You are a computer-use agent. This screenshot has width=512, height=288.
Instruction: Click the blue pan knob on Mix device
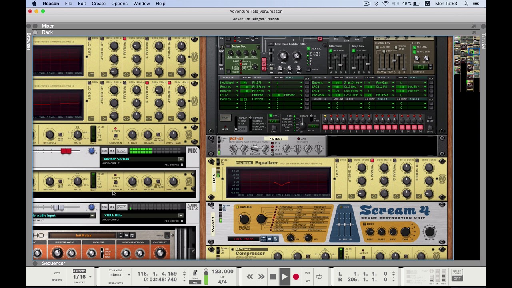tap(92, 151)
